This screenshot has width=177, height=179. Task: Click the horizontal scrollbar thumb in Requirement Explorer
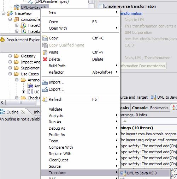click(x=21, y=103)
